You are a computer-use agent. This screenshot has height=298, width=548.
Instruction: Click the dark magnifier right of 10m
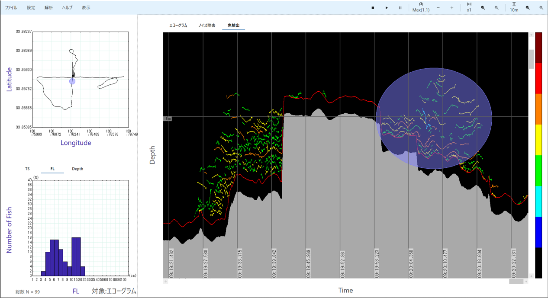528,8
